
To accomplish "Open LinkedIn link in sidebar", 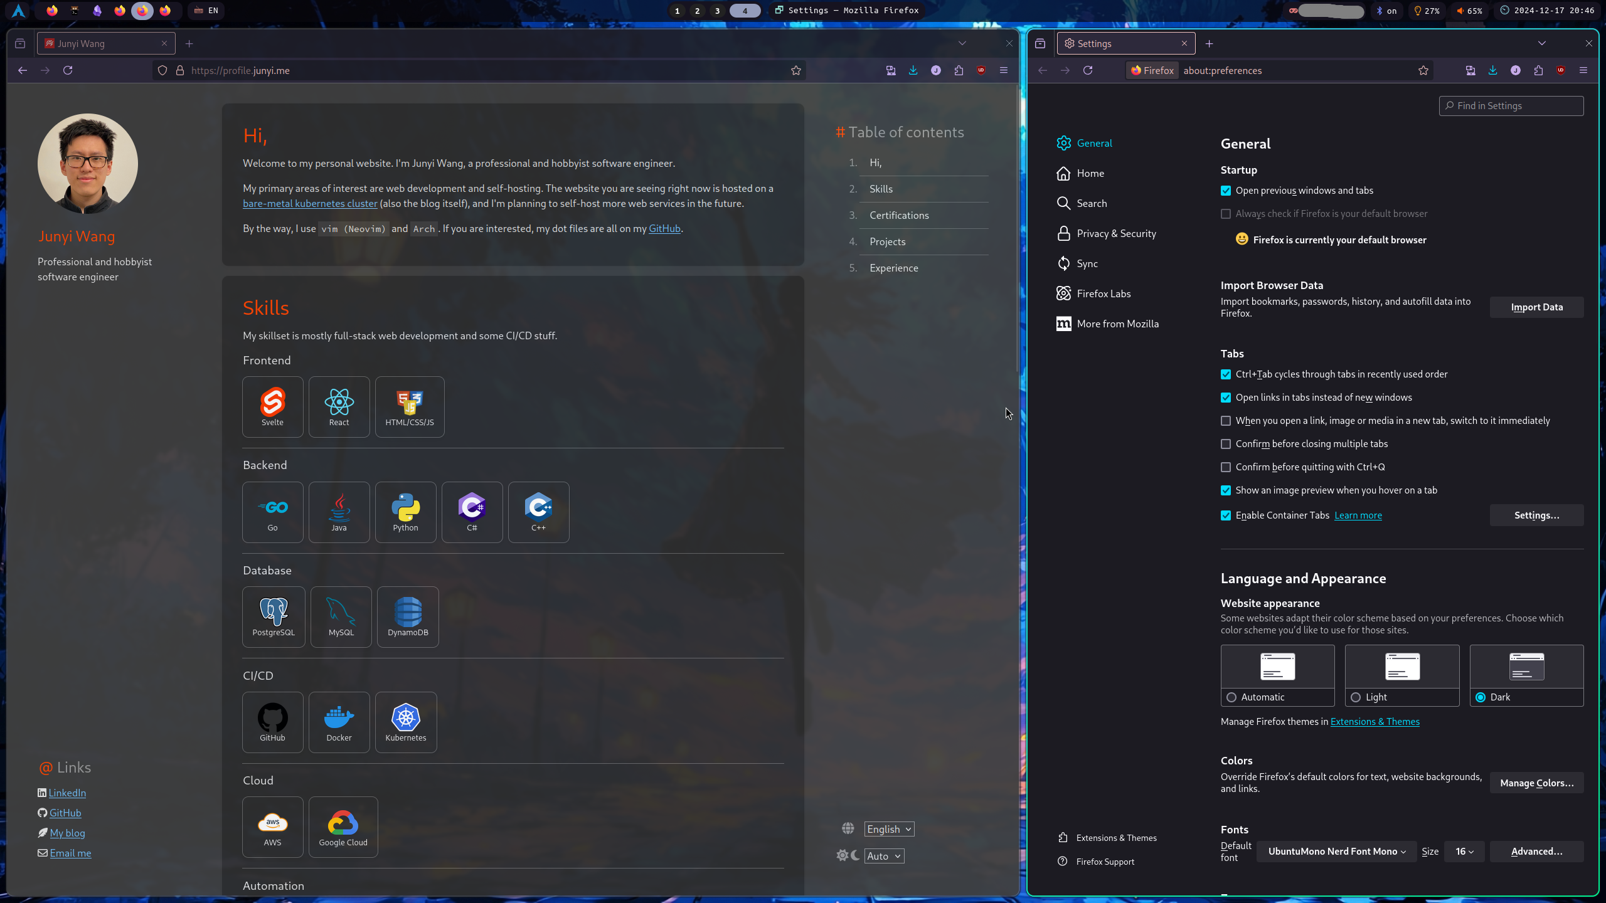I will pyautogui.click(x=67, y=793).
